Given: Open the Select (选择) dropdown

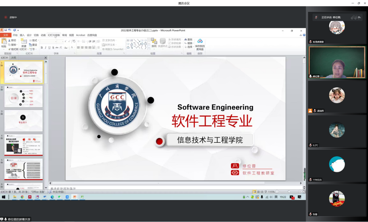Looking at the screenshot, I should click(x=189, y=47).
